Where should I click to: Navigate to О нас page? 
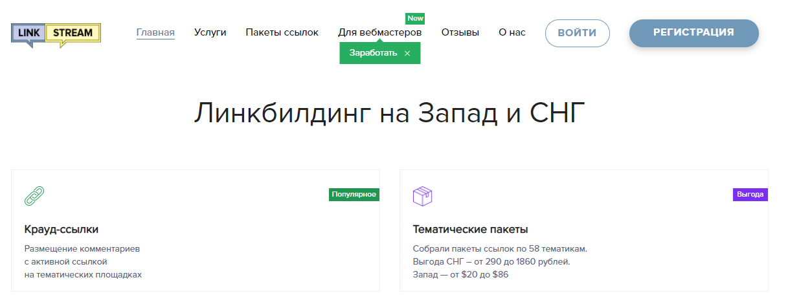coord(512,32)
